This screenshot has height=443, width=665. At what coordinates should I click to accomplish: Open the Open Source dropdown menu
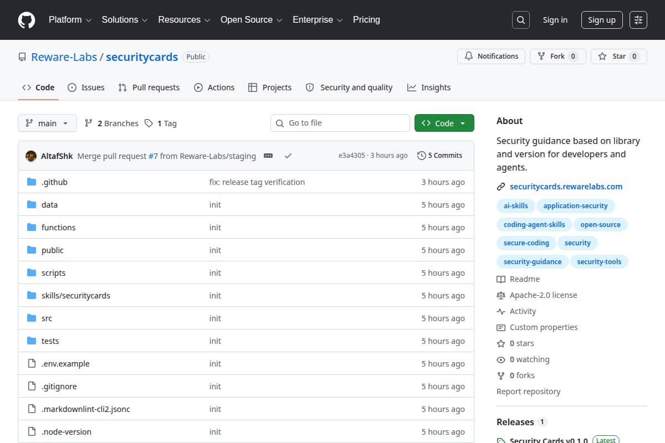[x=252, y=20]
